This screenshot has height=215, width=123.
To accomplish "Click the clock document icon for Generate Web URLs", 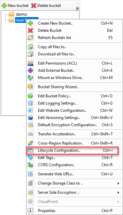I will point(30,174).
